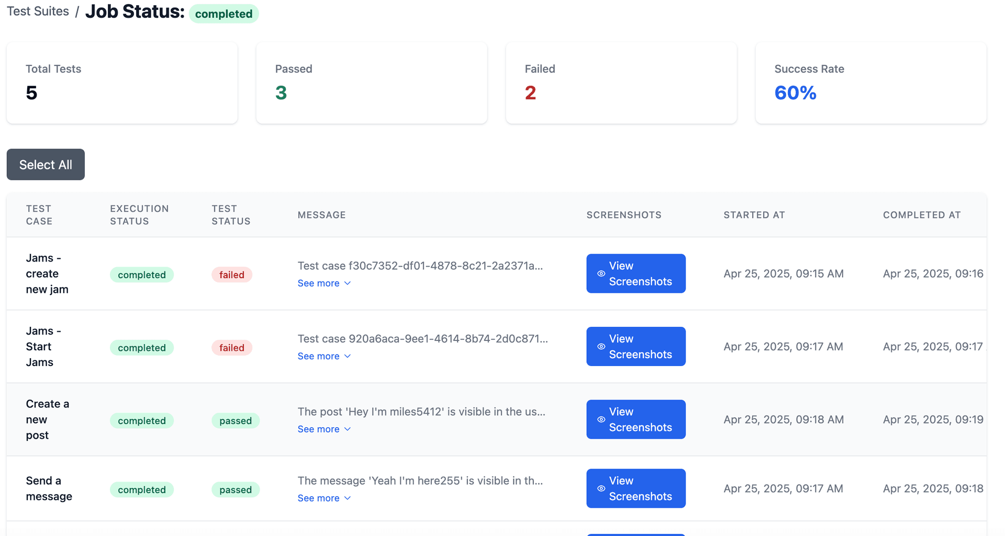View Screenshots for Create a new post
The image size is (1005, 536).
pyautogui.click(x=636, y=419)
